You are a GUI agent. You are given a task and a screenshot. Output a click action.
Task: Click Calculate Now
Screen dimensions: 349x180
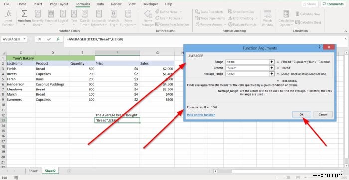tap(308, 14)
